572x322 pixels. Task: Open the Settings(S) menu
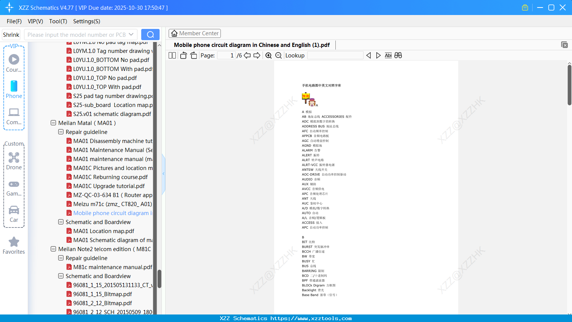pyautogui.click(x=87, y=21)
